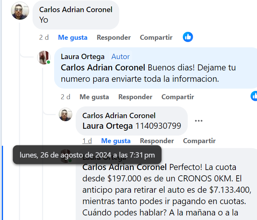The height and width of the screenshot is (220, 257).
Task: Click Compartir under the Buenos dias reply
Action: click(x=178, y=97)
